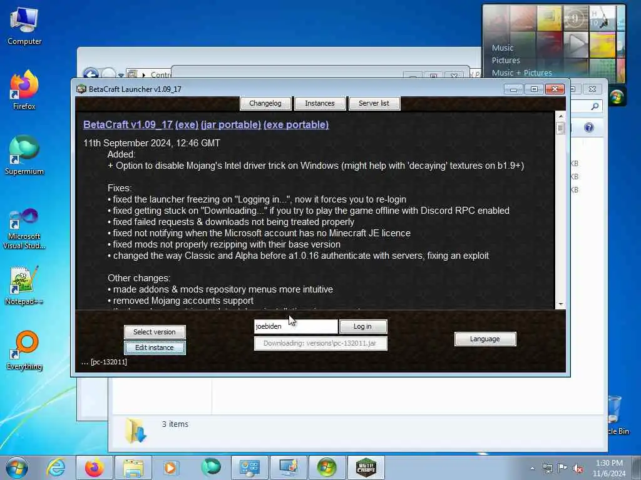Viewport: 641px width, 480px height.
Task: Click the muted volume tray icon
Action: point(578,468)
